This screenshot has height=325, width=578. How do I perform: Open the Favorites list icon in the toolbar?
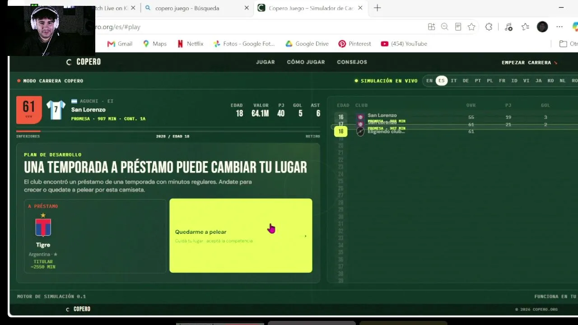525,27
